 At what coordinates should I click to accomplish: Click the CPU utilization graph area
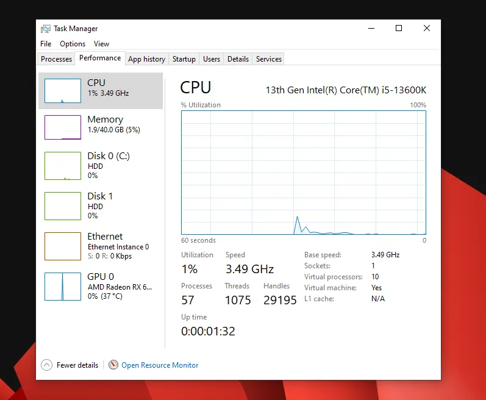[x=303, y=173]
